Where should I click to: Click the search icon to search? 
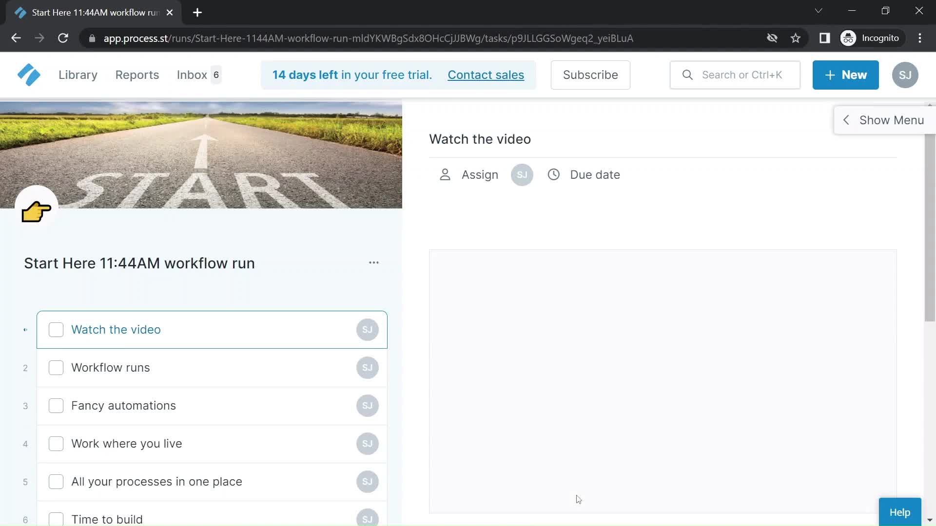tap(686, 75)
